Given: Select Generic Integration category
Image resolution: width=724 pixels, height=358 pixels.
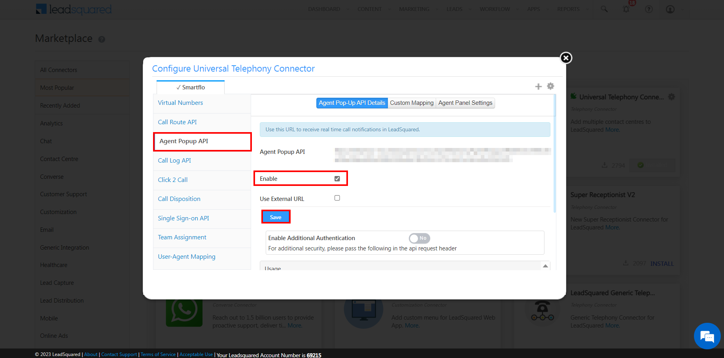Looking at the screenshot, I should 82,248.
